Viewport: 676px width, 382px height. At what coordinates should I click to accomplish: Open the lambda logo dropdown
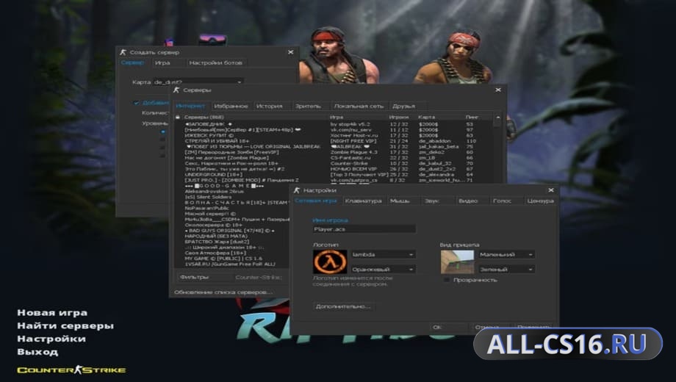tap(384, 254)
